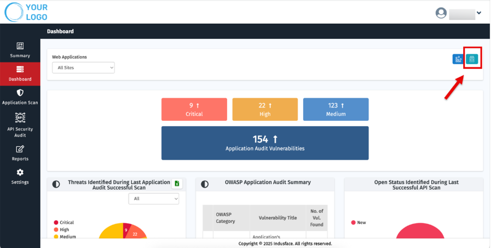The height and width of the screenshot is (248, 491).
Task: Click the user avatar icon
Action: 441,13
